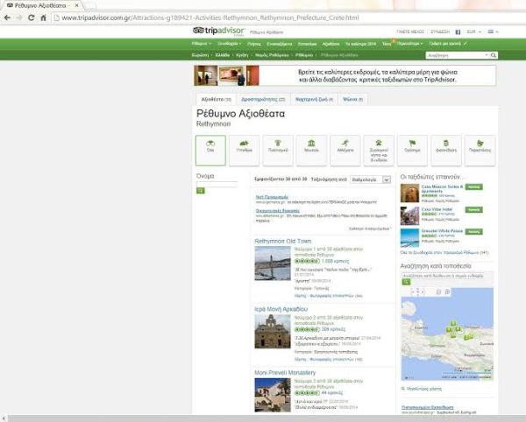Open Casa Moazzo Suites & Apartments link
The height and width of the screenshot is (422, 526).
(x=442, y=189)
